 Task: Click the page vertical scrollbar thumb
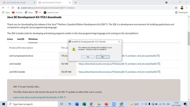tap(189, 39)
